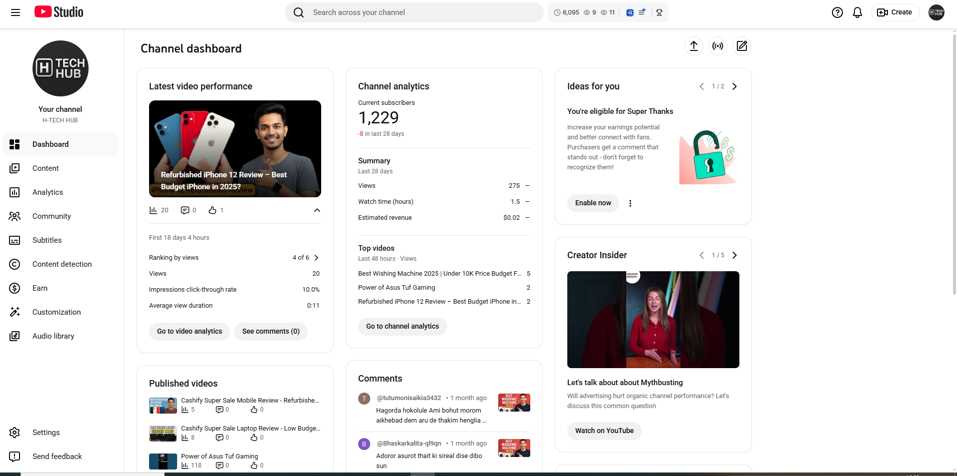Select Content detection in sidebar menu

pos(62,264)
